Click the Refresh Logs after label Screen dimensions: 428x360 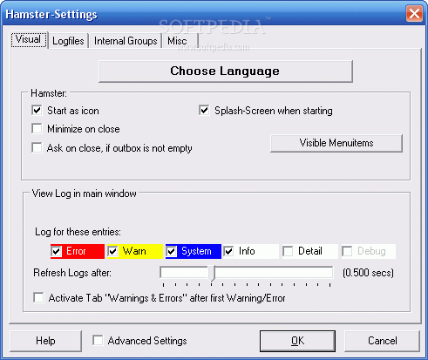pyautogui.click(x=72, y=273)
